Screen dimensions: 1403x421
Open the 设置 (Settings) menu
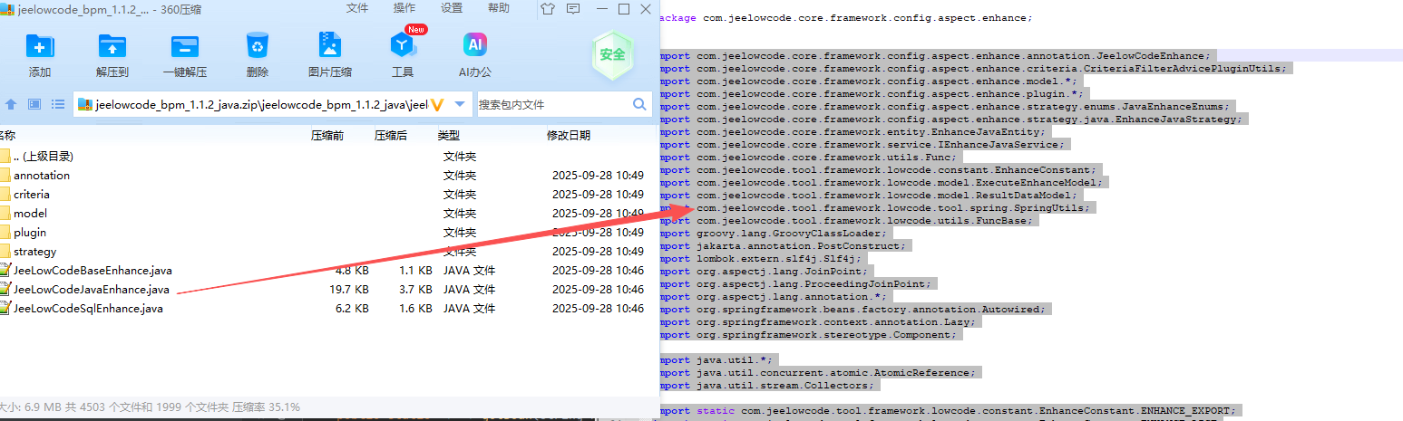coord(452,8)
